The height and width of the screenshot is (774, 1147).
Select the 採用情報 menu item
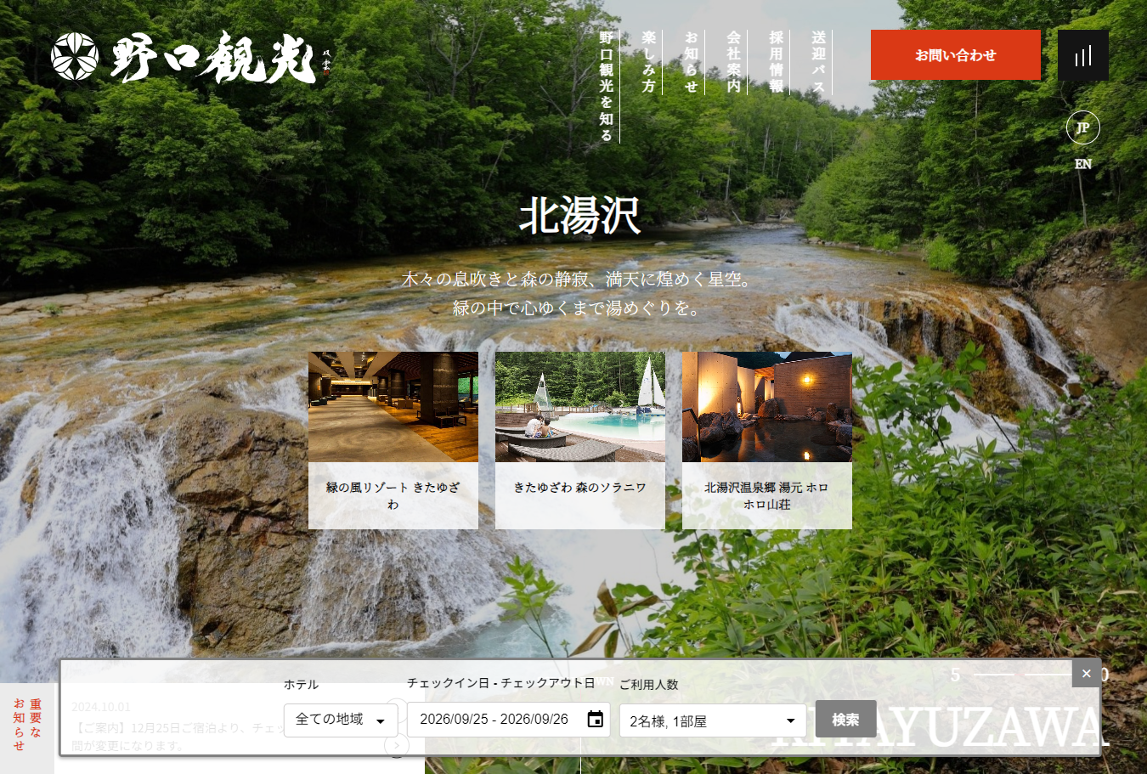click(776, 62)
